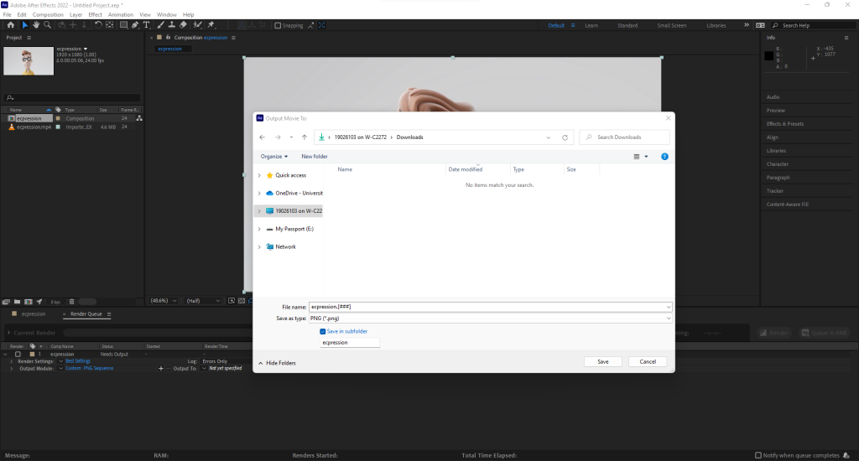Select the Rotation tool
The width and height of the screenshot is (859, 461).
pyautogui.click(x=98, y=24)
